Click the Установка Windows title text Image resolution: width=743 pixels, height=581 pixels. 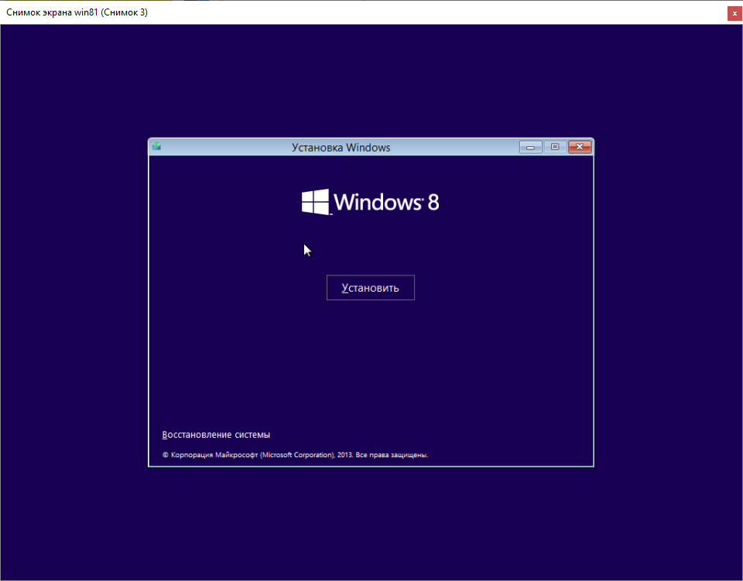[341, 148]
